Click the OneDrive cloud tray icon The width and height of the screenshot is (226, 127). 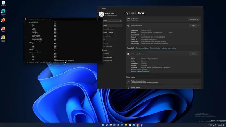[x=211, y=125]
